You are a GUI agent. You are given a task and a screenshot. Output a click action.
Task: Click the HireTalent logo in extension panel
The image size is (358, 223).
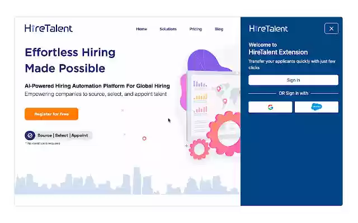[268, 28]
